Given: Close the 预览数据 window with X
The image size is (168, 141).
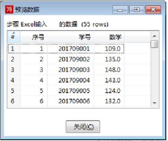Looking at the screenshot, I should 153,10.
